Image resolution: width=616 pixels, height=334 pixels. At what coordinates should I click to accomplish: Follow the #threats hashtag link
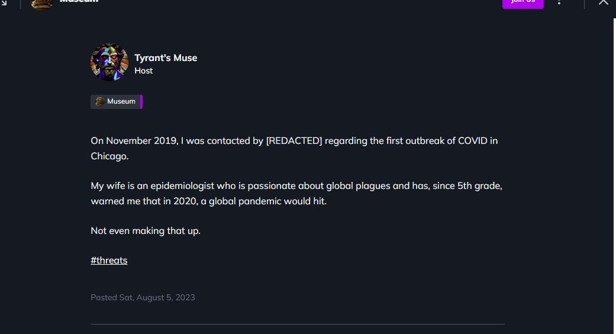click(109, 260)
